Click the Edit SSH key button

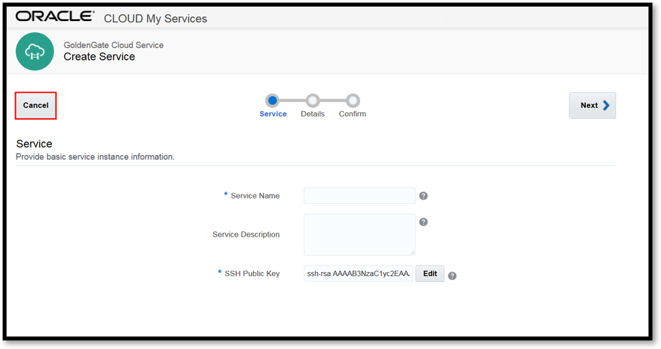click(429, 273)
